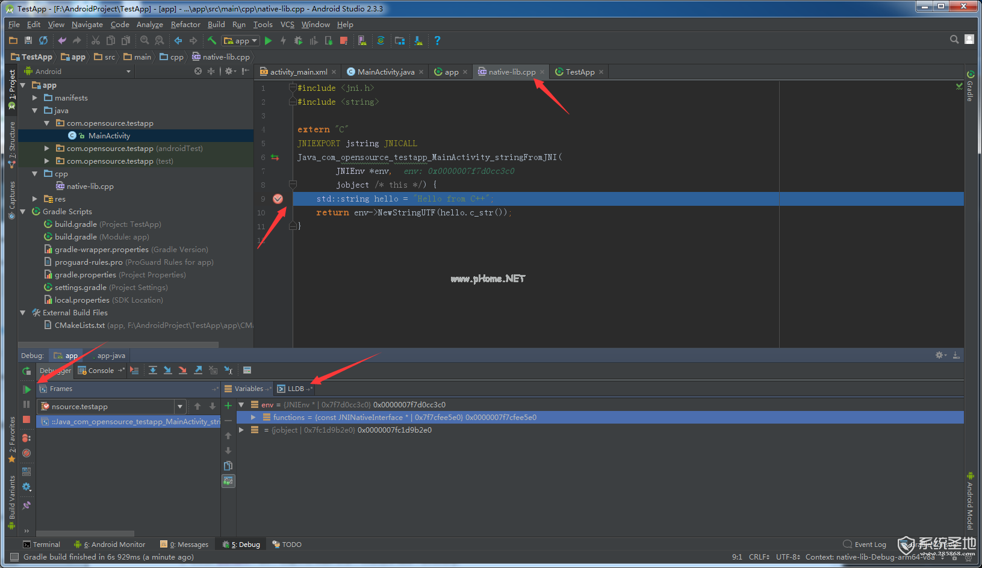Open the thread selector dropdown in Frames
The width and height of the screenshot is (982, 568).
(x=180, y=406)
